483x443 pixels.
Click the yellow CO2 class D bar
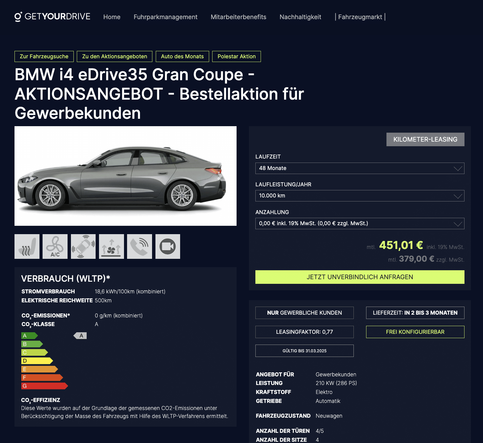(37, 361)
